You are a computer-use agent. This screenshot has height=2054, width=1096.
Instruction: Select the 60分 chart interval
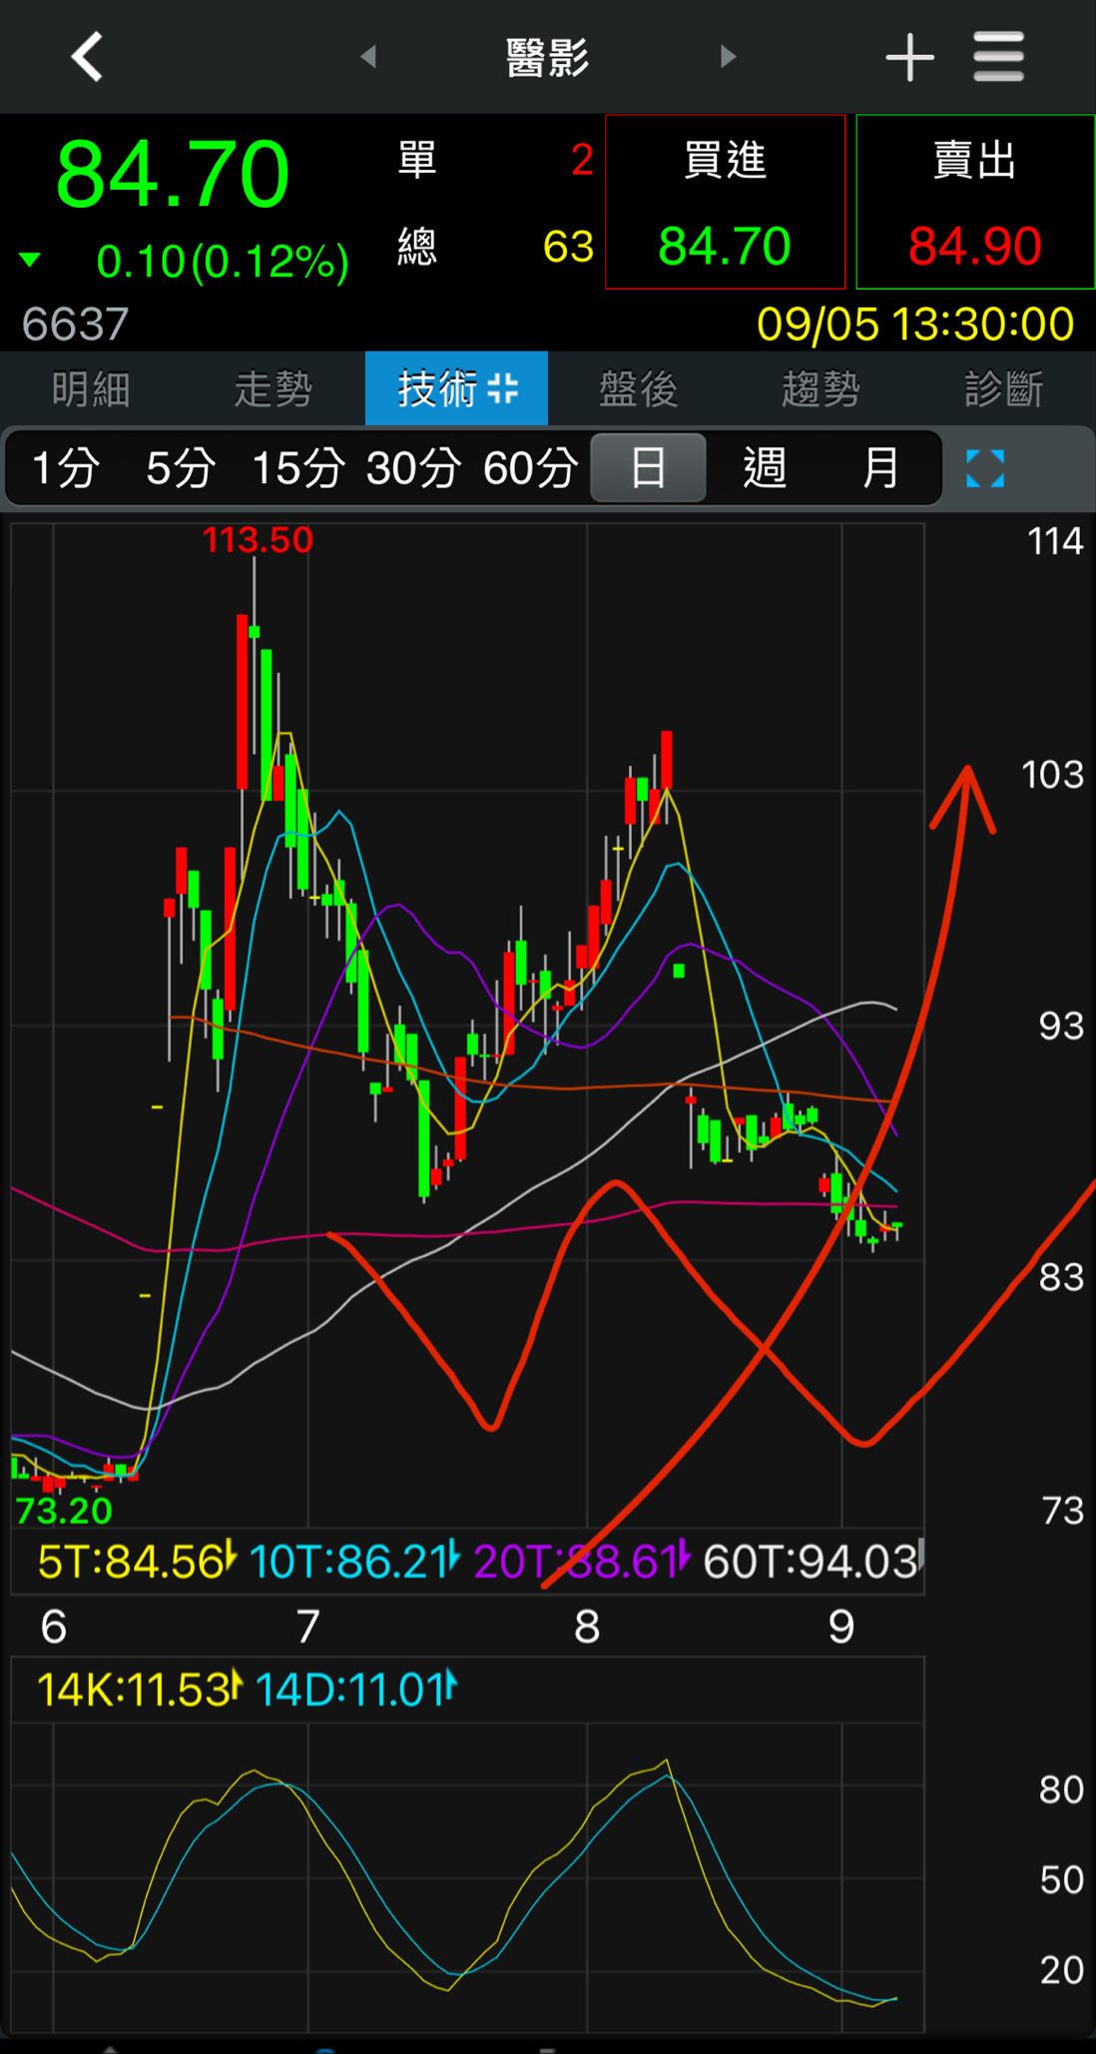click(530, 468)
